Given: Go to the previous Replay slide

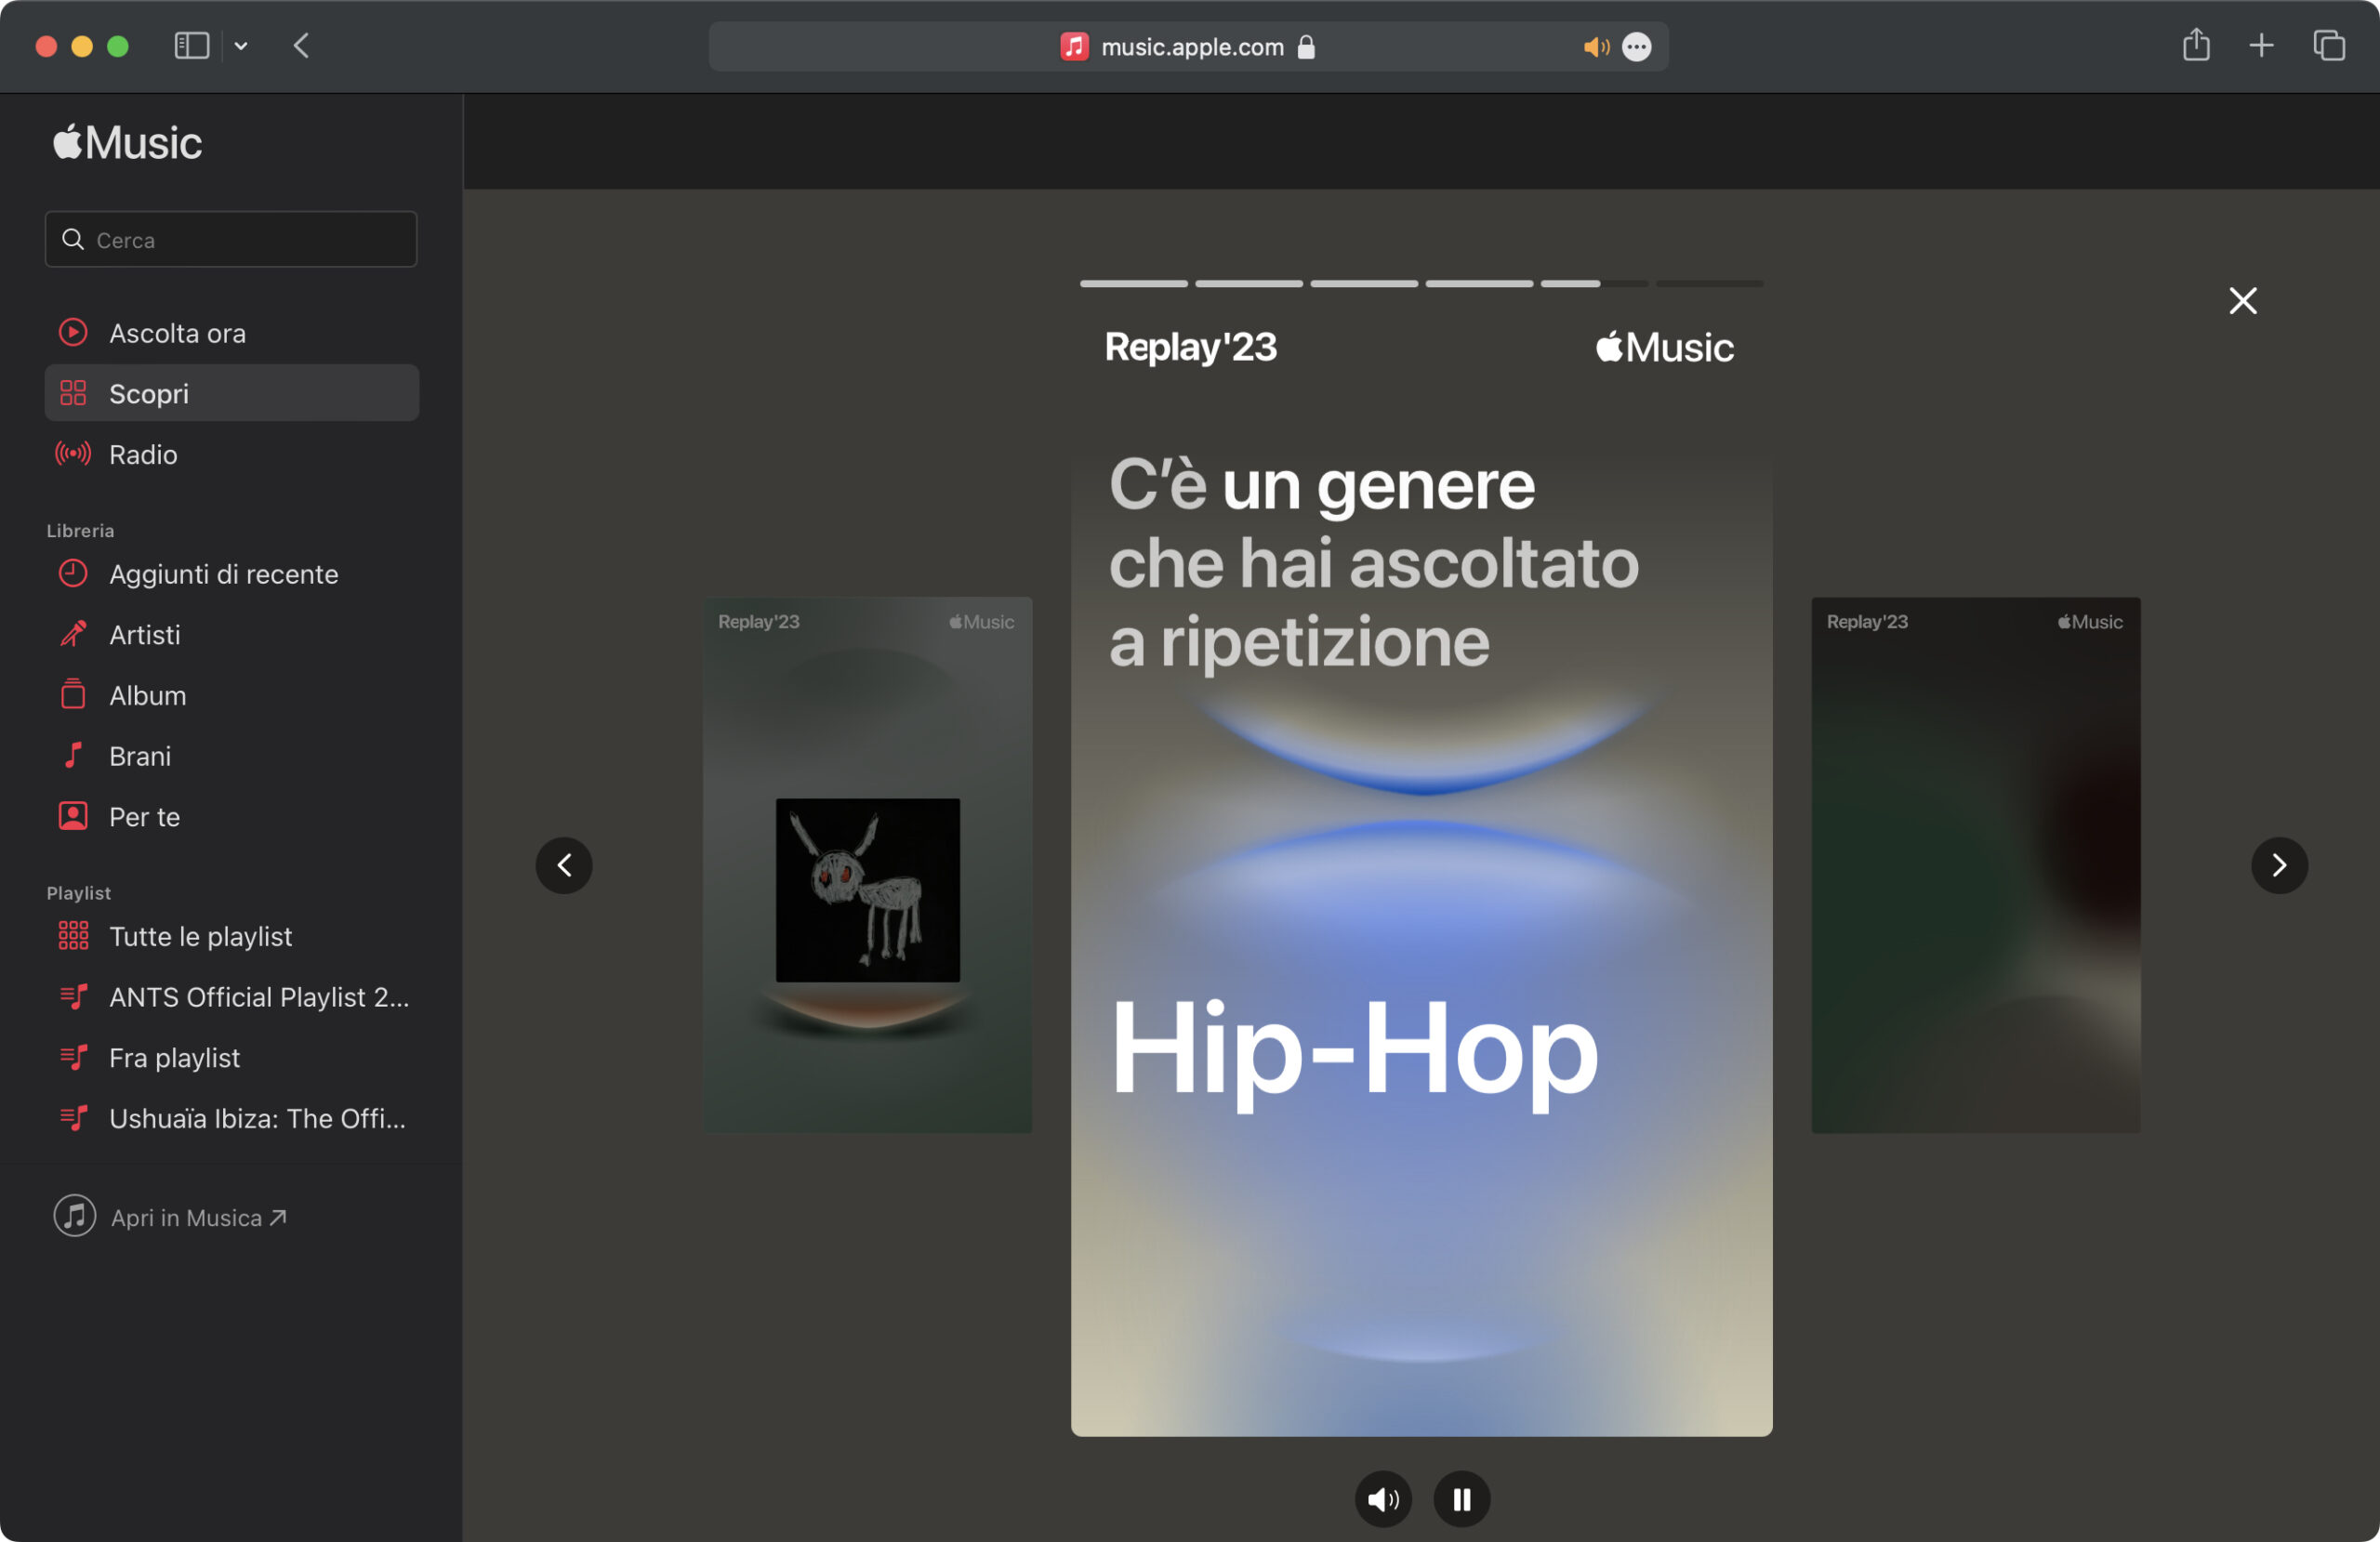Looking at the screenshot, I should tap(564, 865).
